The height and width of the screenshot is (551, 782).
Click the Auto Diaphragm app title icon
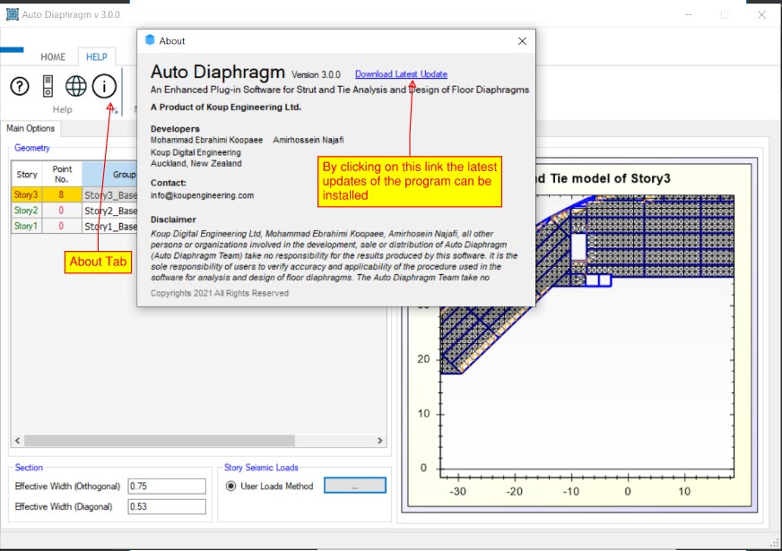[13, 15]
